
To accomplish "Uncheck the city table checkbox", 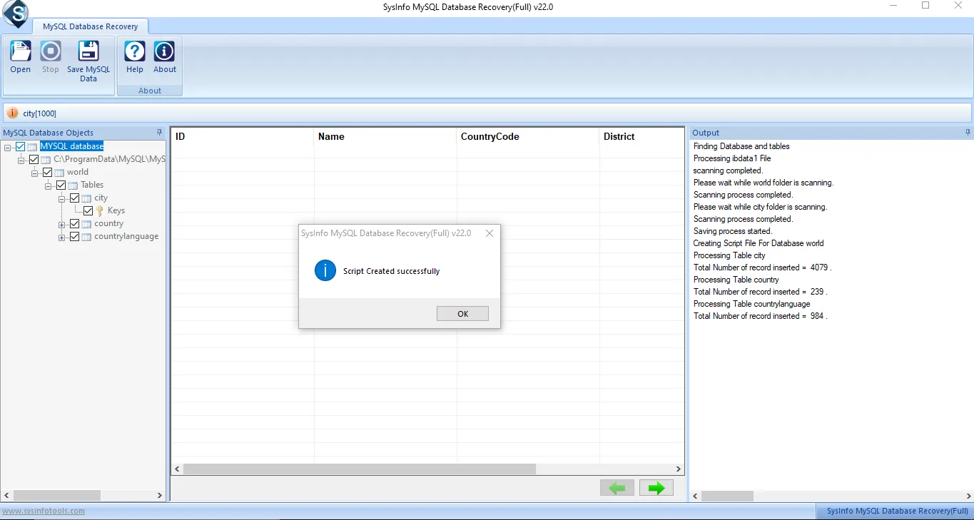I will [x=74, y=198].
